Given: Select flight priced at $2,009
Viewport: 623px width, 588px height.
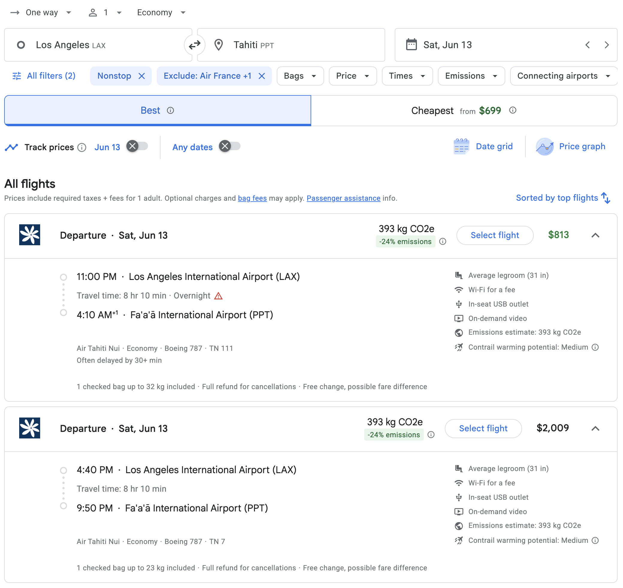Looking at the screenshot, I should point(483,428).
